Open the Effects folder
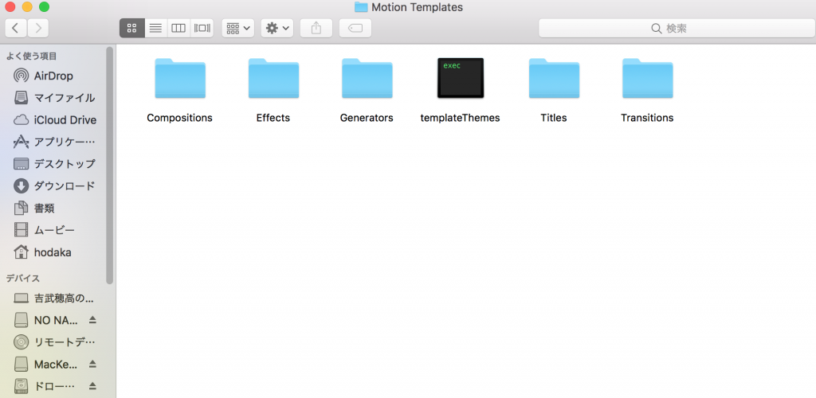 tap(273, 79)
